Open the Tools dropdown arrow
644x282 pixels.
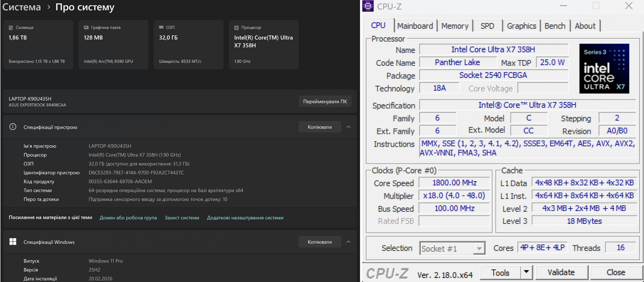tap(526, 272)
